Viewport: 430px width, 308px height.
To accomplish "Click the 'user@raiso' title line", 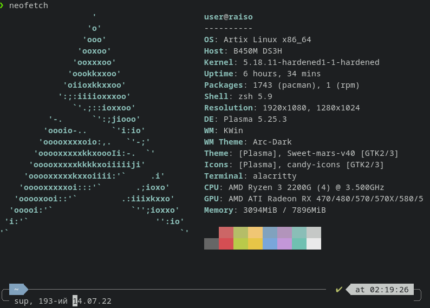I will (x=229, y=17).
